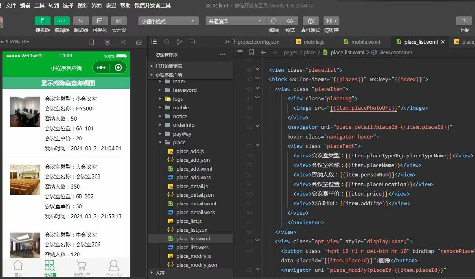Image resolution: width=475 pixels, height=279 pixels.
Task: Open simulator device zoom dropdown
Action: pos(15,42)
